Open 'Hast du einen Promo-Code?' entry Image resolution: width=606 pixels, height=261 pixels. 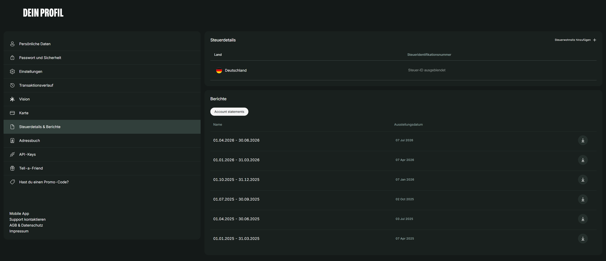(x=102, y=182)
